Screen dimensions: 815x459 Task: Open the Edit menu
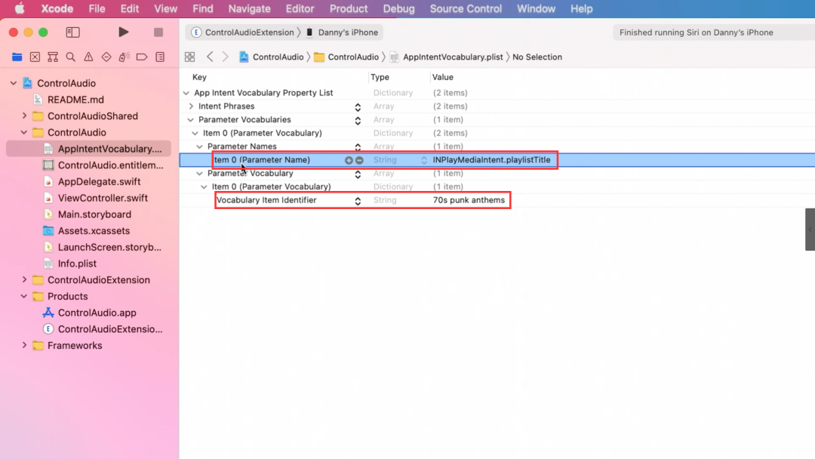130,8
